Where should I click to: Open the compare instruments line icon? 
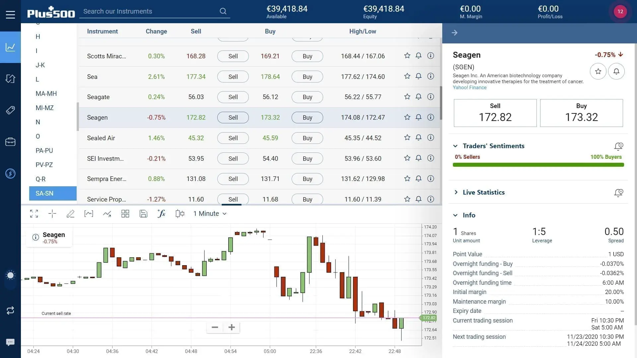pyautogui.click(x=107, y=214)
